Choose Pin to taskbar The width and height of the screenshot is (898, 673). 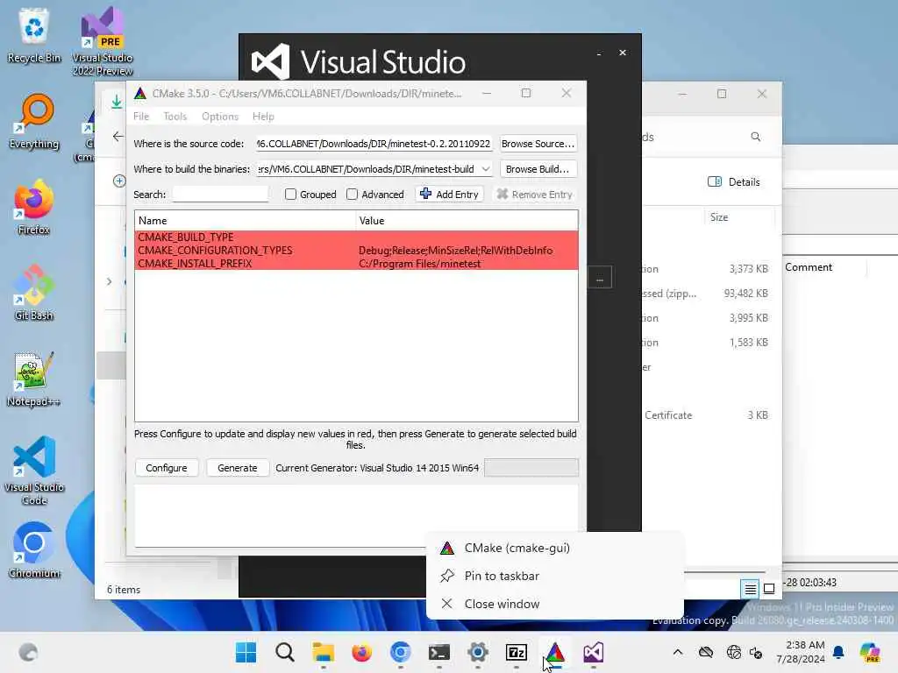coord(555,576)
